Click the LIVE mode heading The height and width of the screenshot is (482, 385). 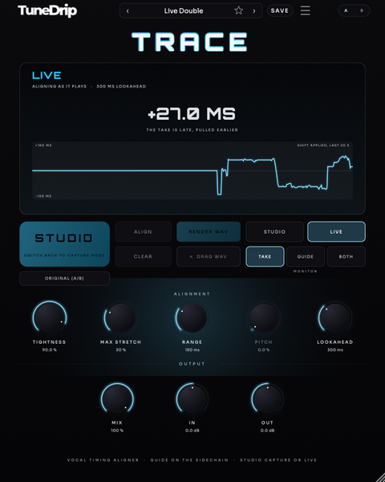coord(47,76)
